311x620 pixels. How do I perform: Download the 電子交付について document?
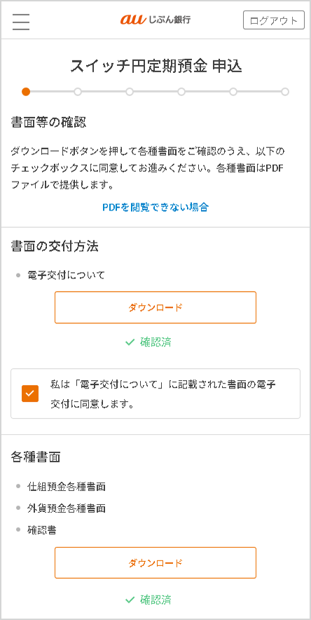(155, 308)
